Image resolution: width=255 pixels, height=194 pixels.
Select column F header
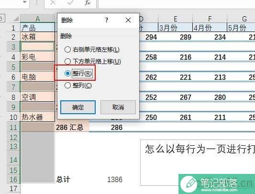(x=210, y=19)
